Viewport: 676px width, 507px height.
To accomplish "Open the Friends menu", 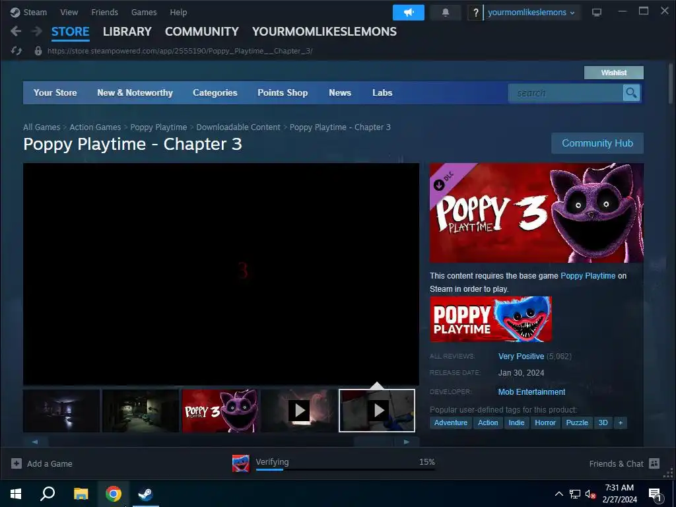I will 104,13.
